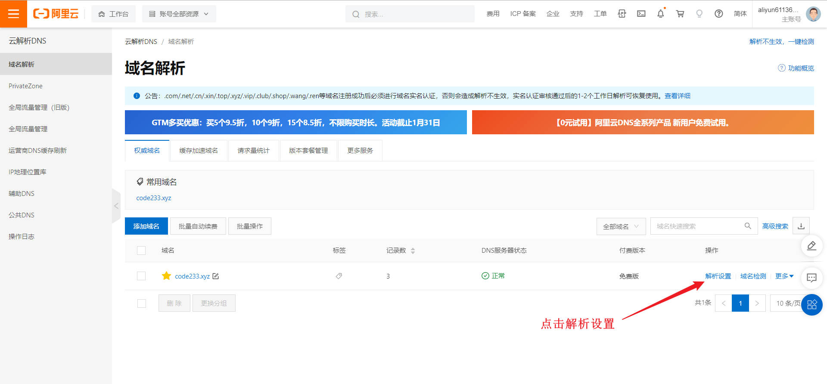Click the Aliyun logo
827x384 pixels.
tap(56, 14)
